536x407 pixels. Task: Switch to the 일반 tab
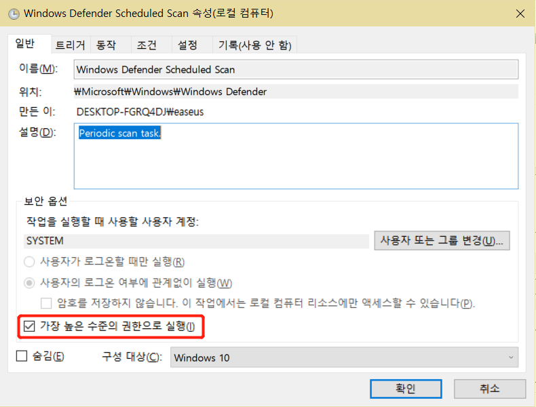tap(29, 44)
